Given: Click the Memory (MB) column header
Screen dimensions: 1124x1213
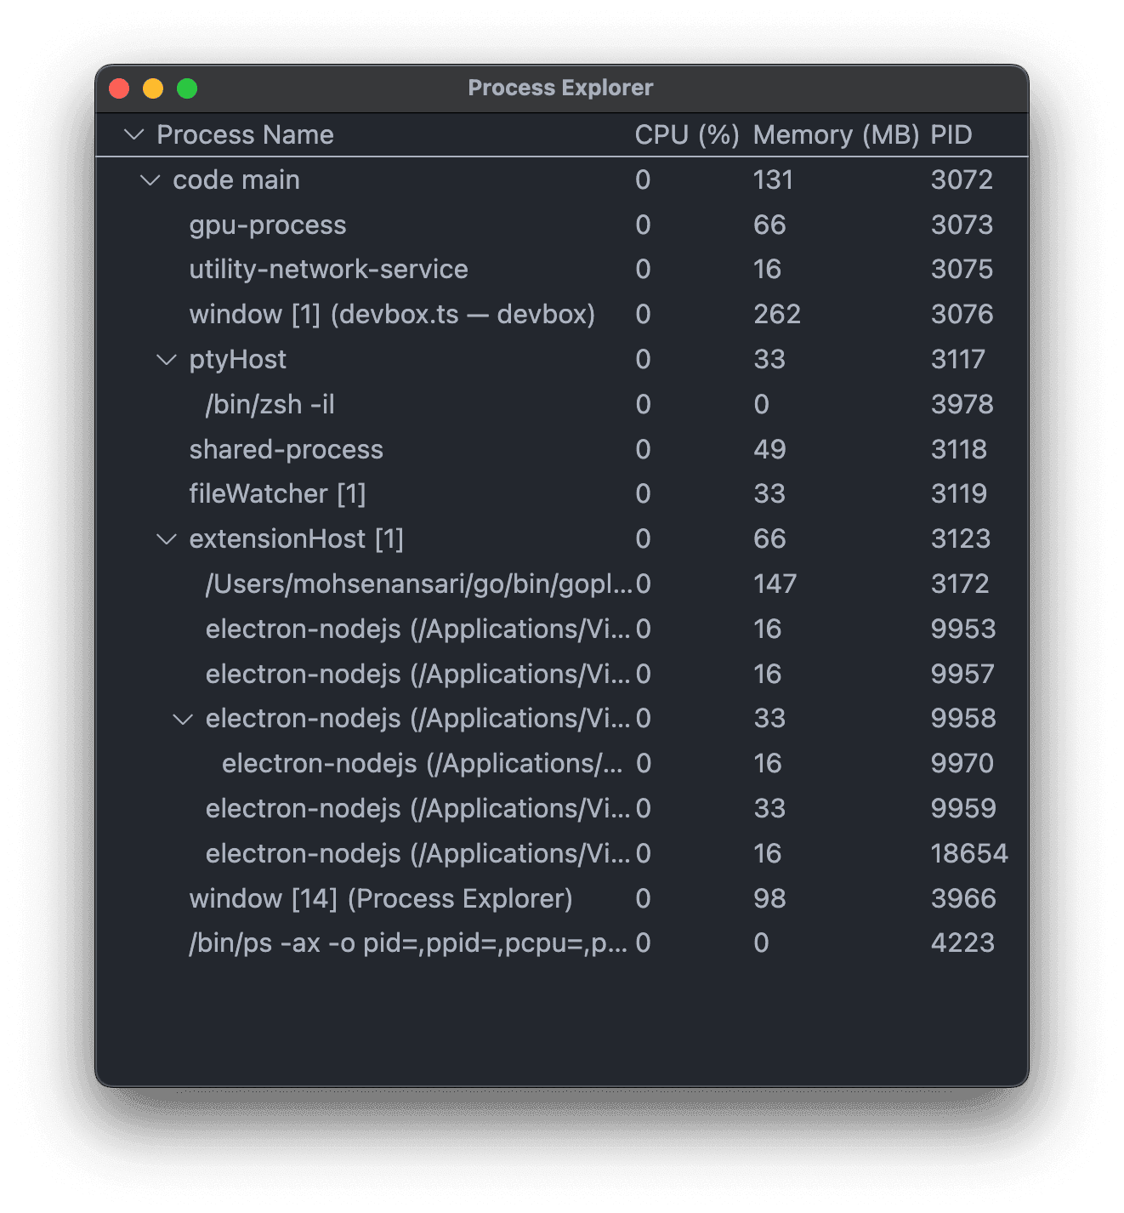Looking at the screenshot, I should point(837,135).
